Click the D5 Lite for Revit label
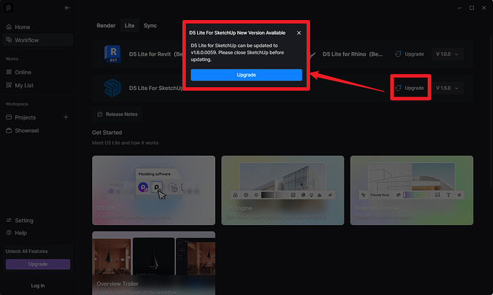The width and height of the screenshot is (493, 295). click(x=156, y=54)
